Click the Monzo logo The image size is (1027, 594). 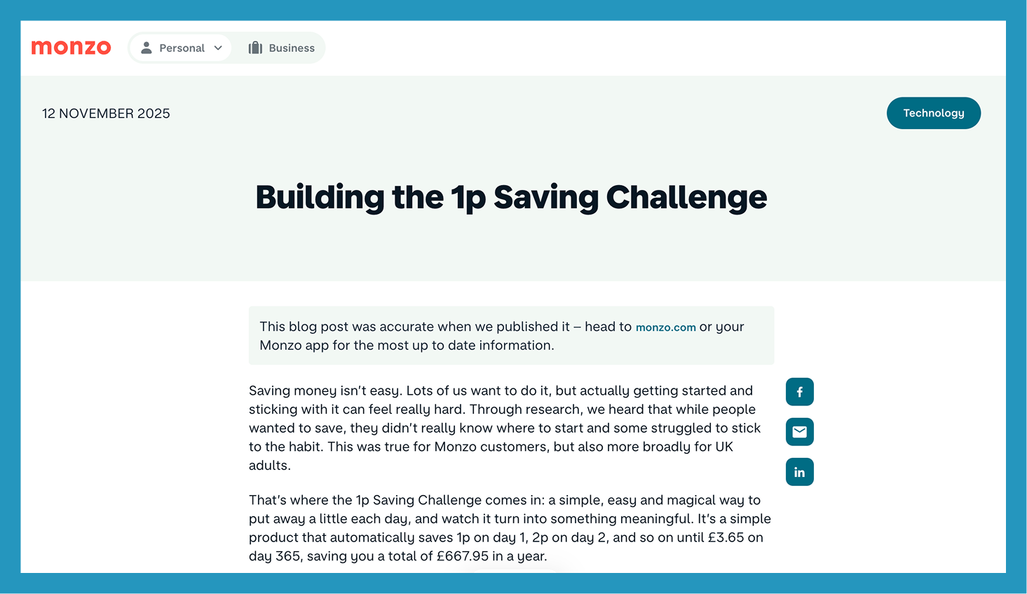pyautogui.click(x=71, y=48)
